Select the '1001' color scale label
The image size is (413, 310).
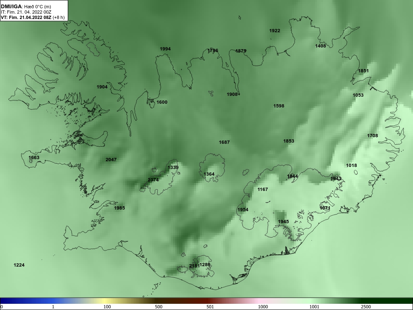(314, 307)
